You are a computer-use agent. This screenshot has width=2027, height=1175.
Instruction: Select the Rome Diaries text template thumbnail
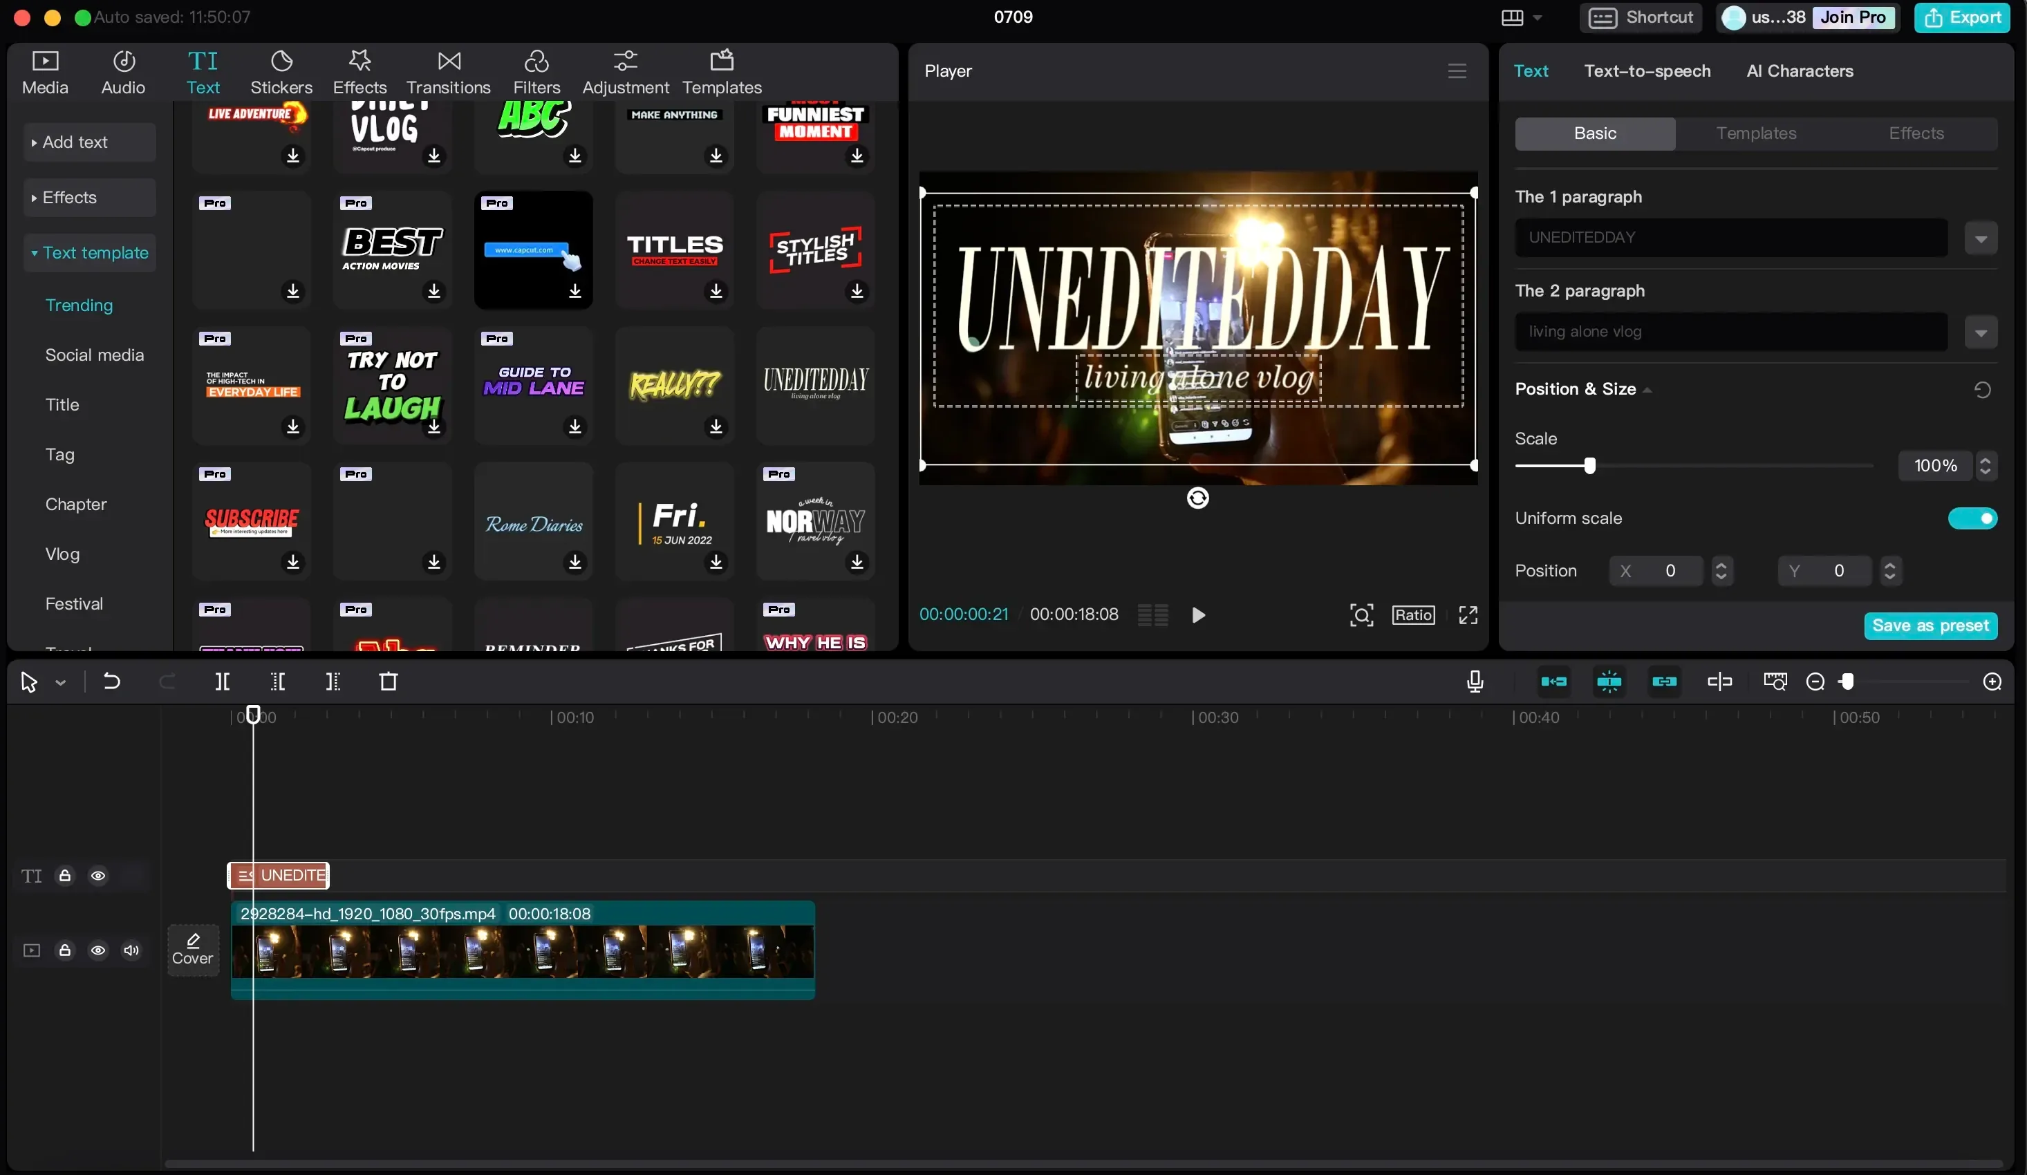tap(533, 523)
